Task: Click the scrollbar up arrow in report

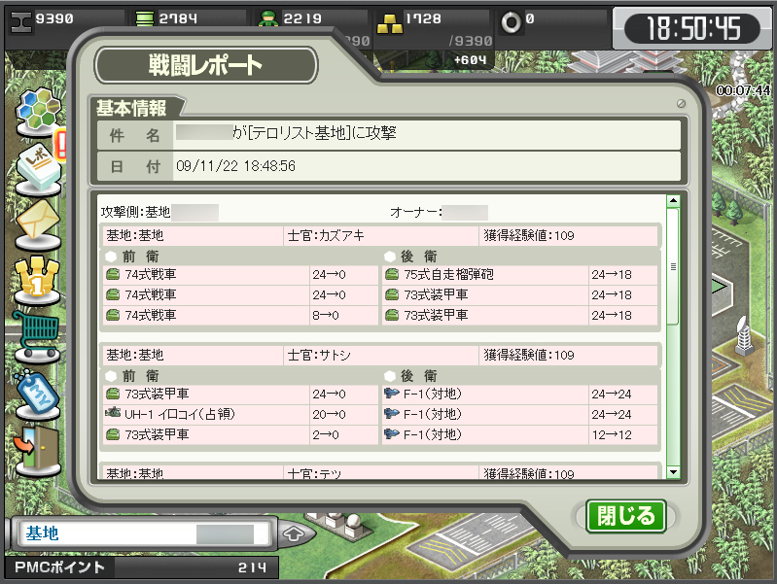Action: pyautogui.click(x=673, y=201)
